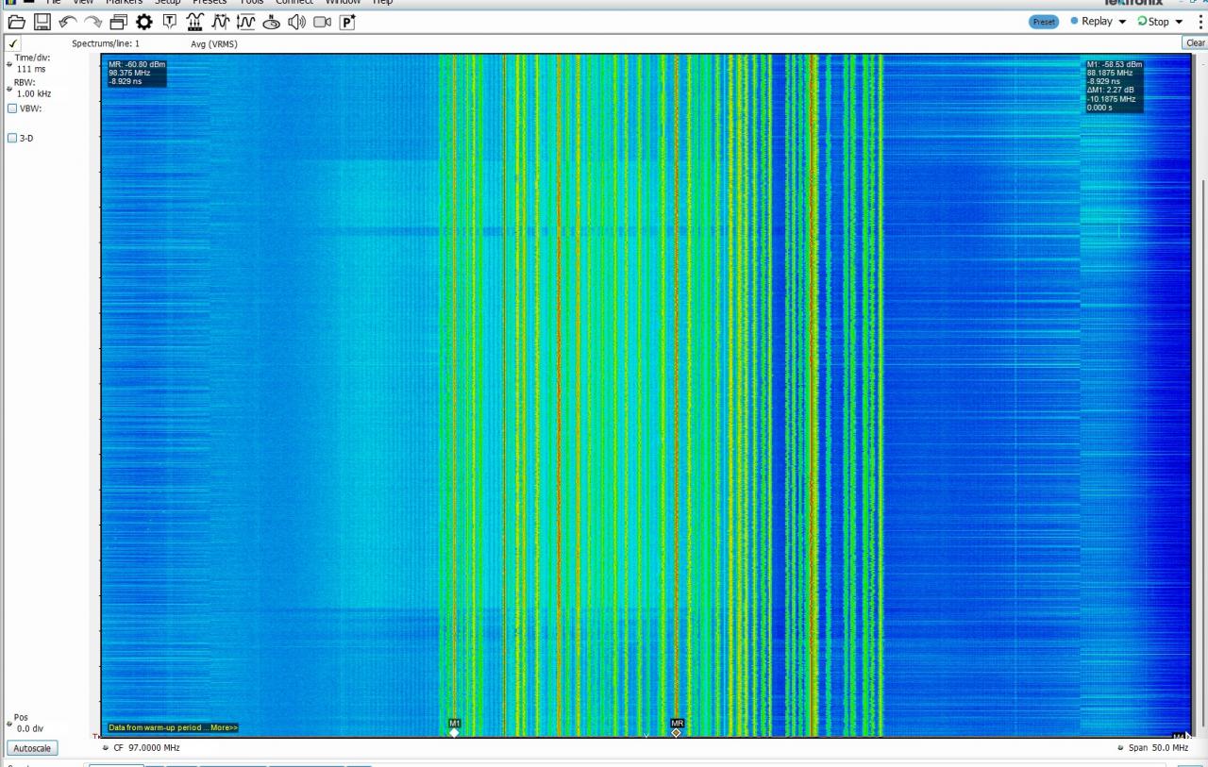Click the 'Spectrums/line: 1' label

(x=106, y=43)
